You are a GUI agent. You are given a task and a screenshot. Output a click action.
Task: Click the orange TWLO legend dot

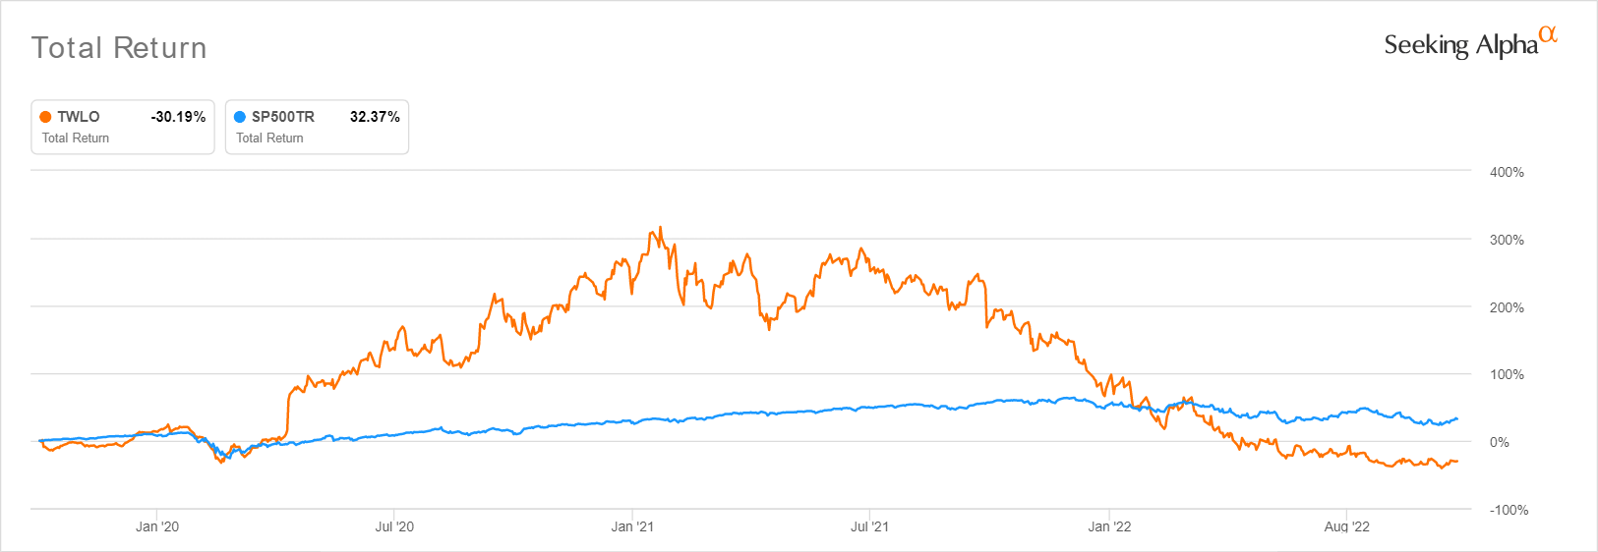click(x=45, y=117)
